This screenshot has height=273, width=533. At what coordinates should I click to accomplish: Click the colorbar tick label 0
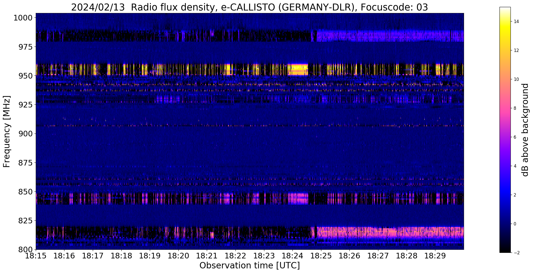pyautogui.click(x=515, y=224)
